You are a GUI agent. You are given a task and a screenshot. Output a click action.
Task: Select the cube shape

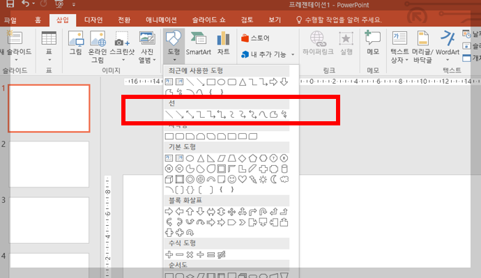click(x=169, y=179)
